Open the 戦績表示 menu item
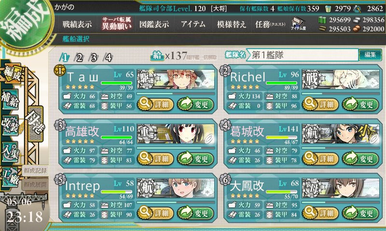 [x=77, y=24]
